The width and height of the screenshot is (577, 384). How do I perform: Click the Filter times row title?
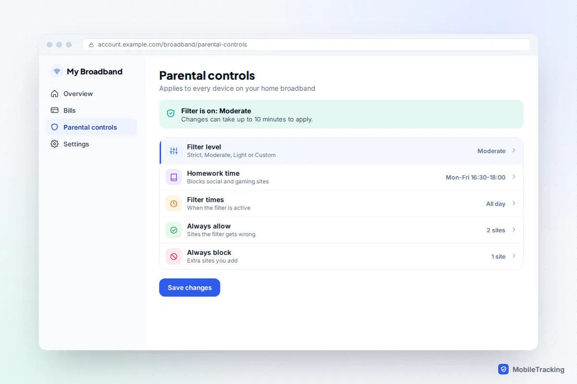[205, 200]
